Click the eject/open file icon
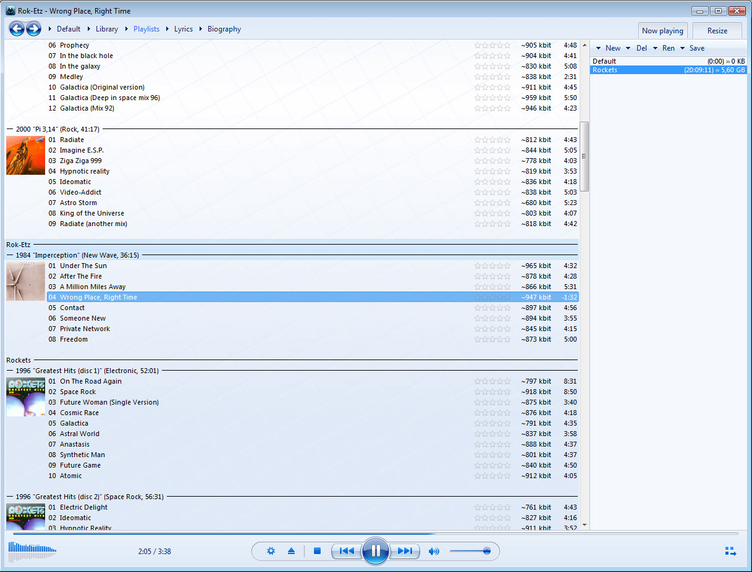 (292, 551)
